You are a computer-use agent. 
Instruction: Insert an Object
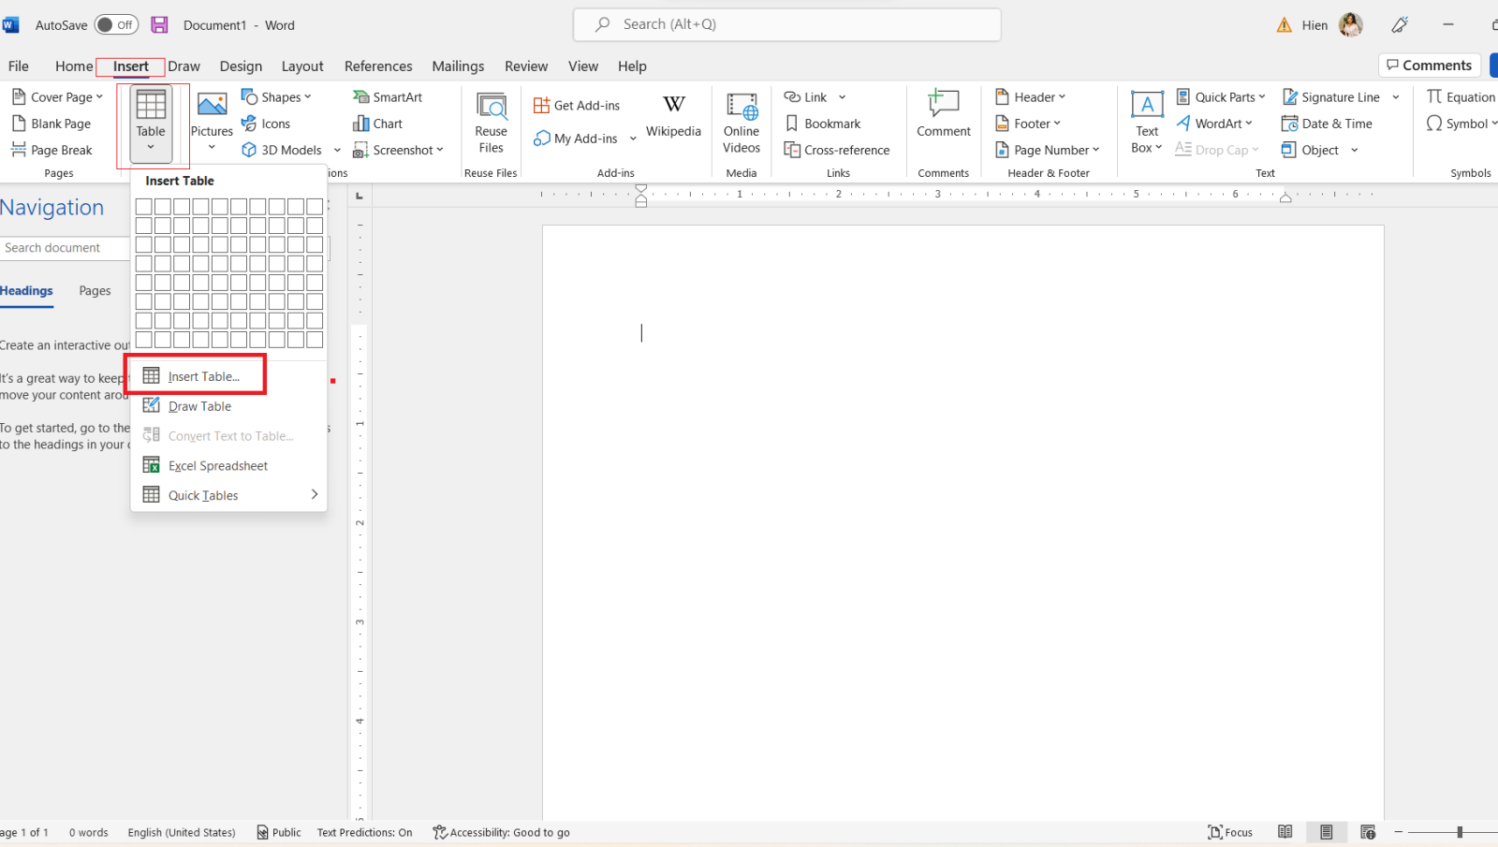(1310, 150)
